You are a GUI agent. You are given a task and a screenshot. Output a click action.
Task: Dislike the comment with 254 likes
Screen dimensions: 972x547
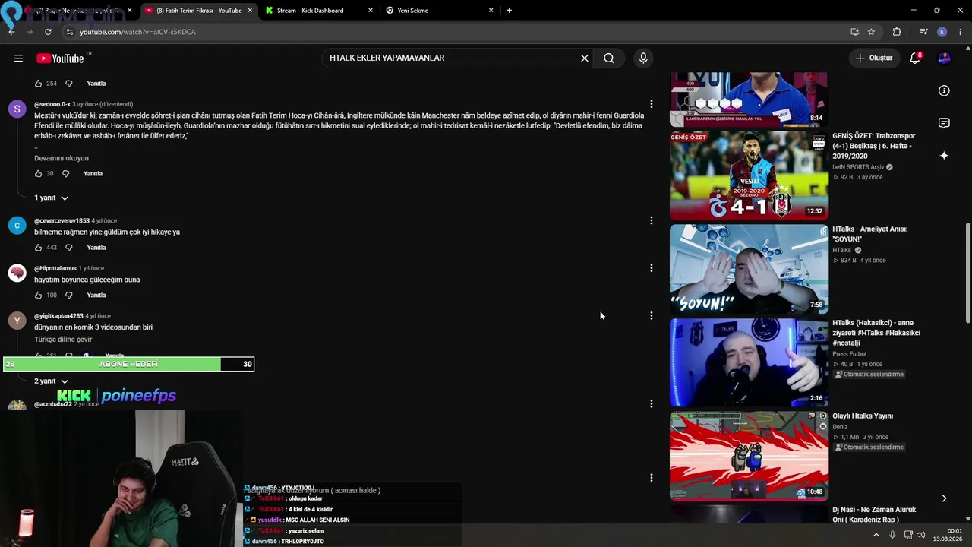(68, 84)
